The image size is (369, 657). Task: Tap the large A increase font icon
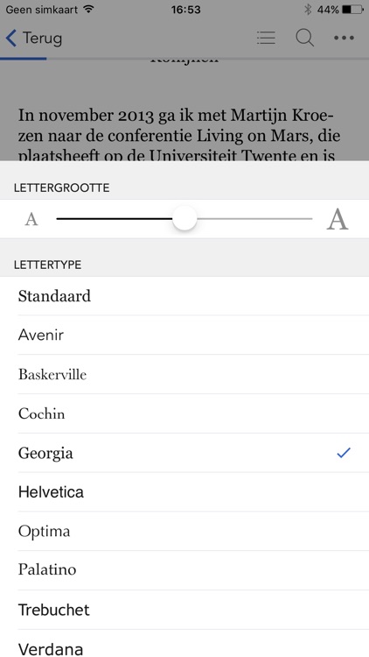pos(338,219)
